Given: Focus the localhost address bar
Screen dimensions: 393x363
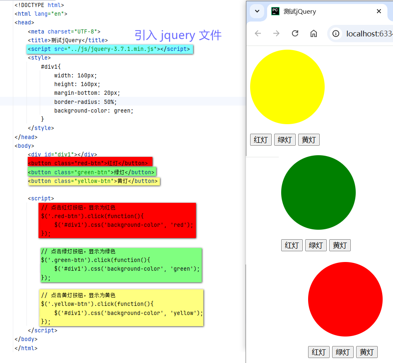Looking at the screenshot, I should coord(360,33).
